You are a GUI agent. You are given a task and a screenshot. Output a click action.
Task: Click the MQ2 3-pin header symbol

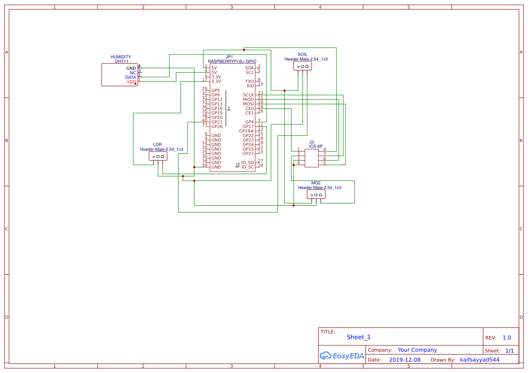click(316, 194)
